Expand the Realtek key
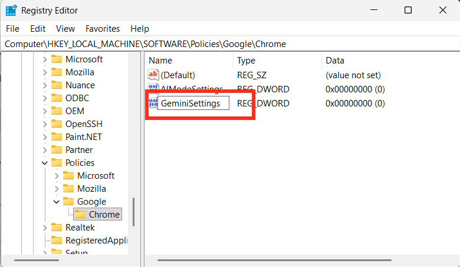This screenshot has height=267, width=460. (x=45, y=227)
